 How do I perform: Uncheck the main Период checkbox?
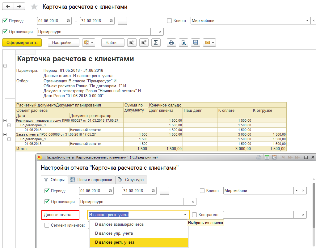coord(5,21)
